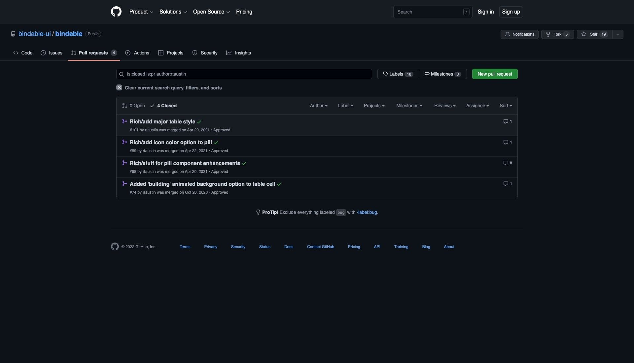Click the footer GitHub logo icon

click(x=115, y=247)
